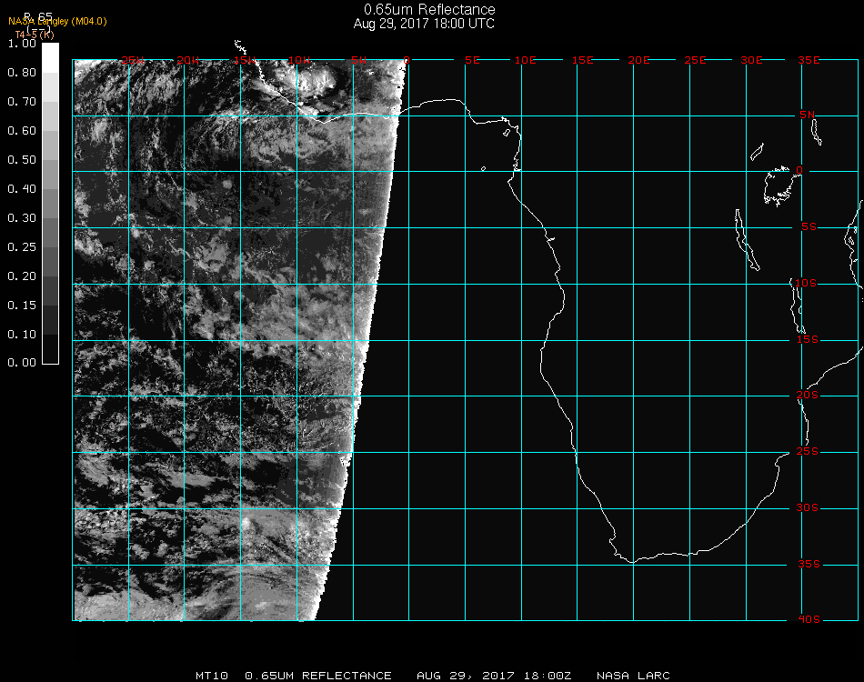Click the 0.70 colorbar value label
Image resolution: width=864 pixels, height=682 pixels.
click(x=22, y=102)
